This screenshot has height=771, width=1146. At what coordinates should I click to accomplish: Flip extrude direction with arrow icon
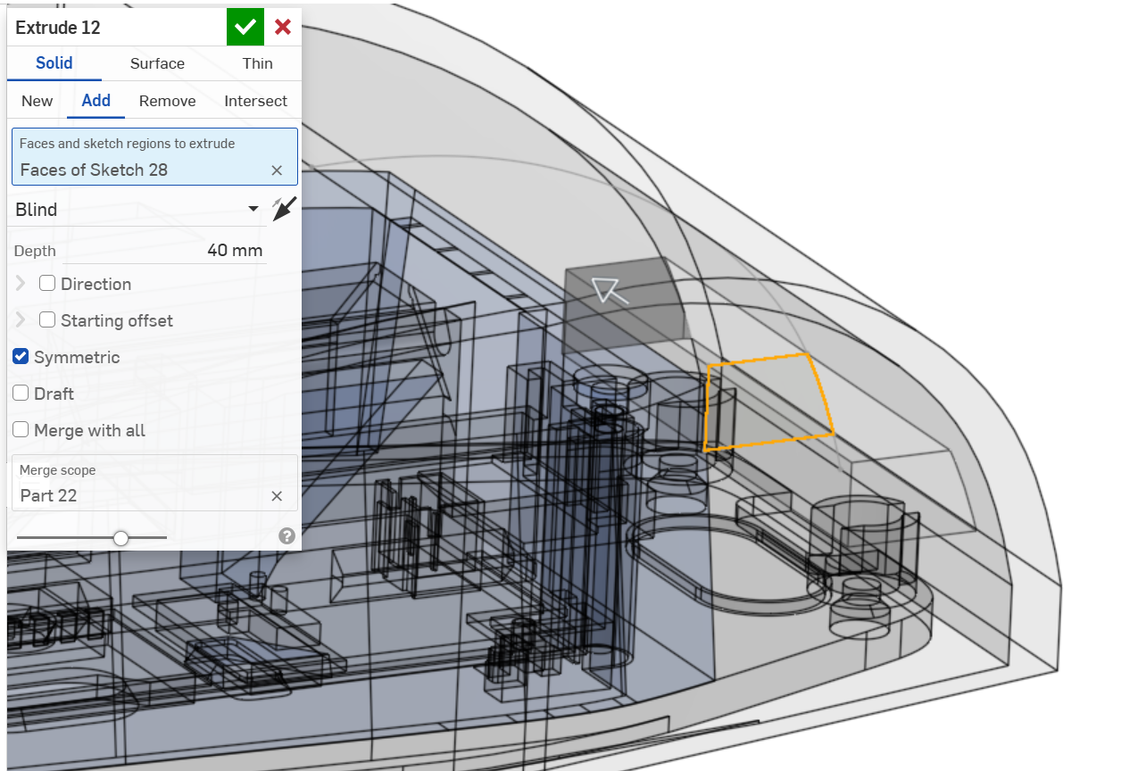pos(284,210)
